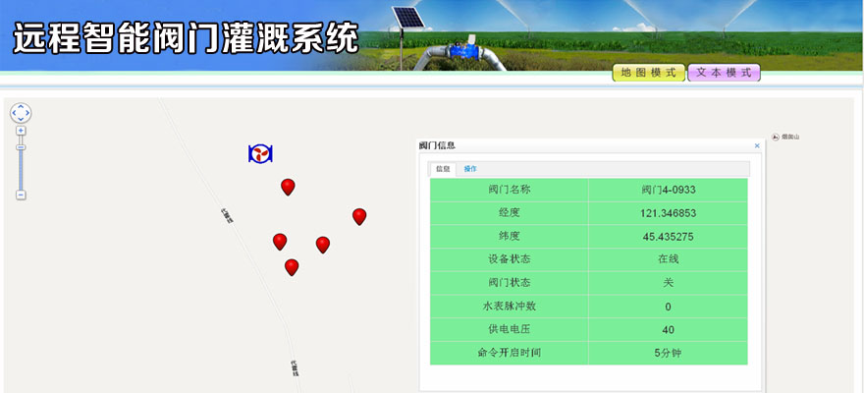
Task: Zoom out with the minus button
Action: pyautogui.click(x=21, y=196)
